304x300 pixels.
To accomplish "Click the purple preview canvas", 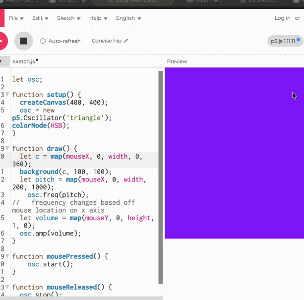I will [234, 153].
